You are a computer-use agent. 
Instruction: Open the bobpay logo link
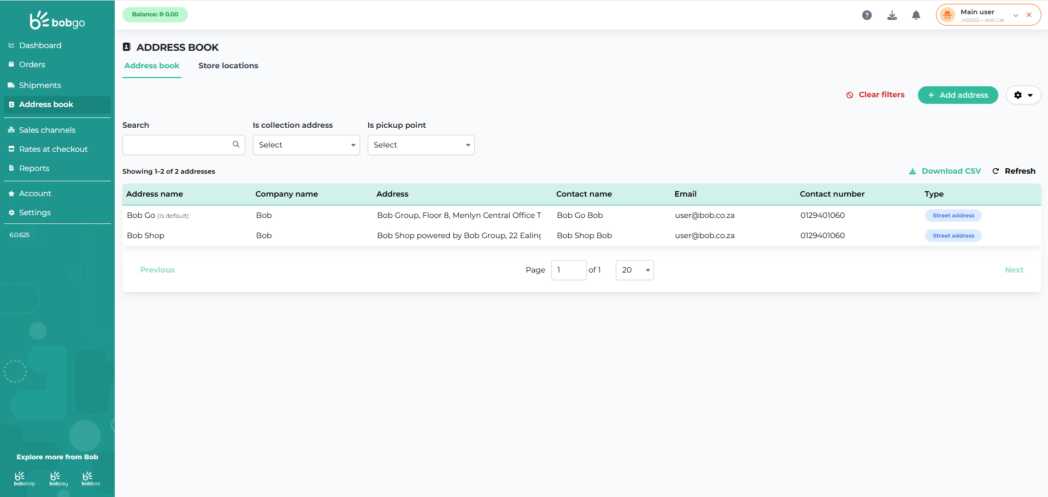coord(58,478)
